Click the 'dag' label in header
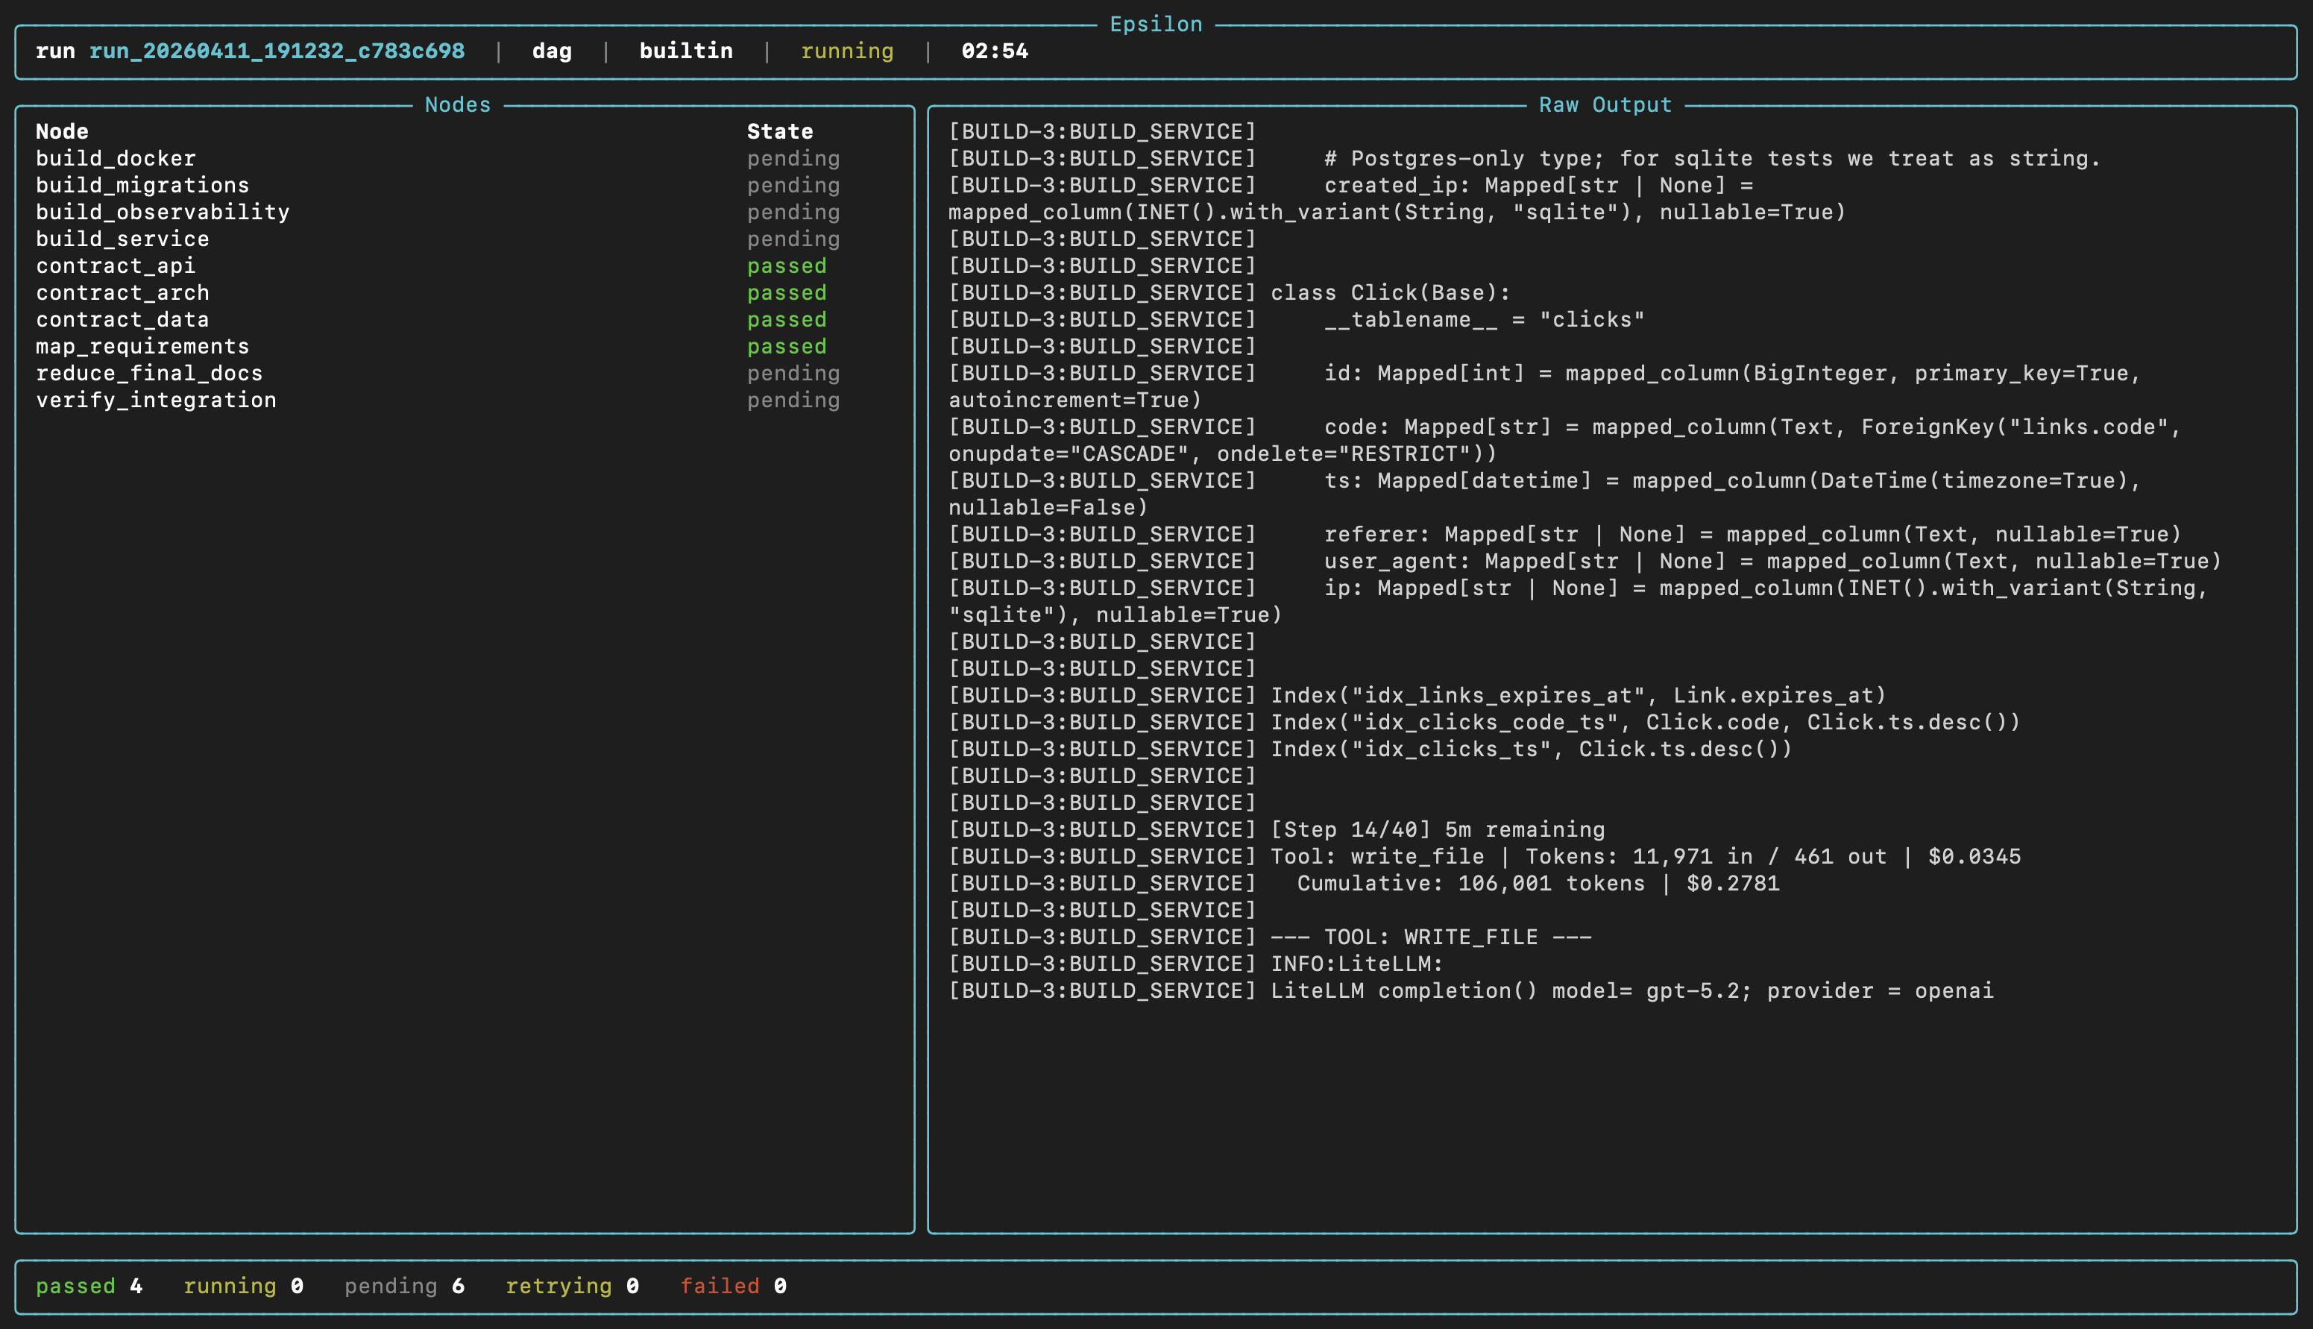This screenshot has height=1329, width=2313. point(552,51)
